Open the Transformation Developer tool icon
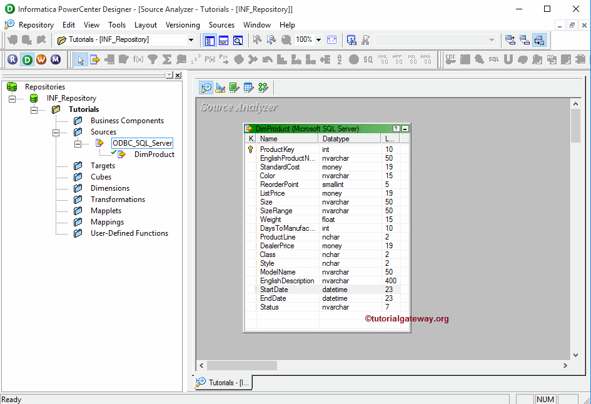Image resolution: width=591 pixels, height=404 pixels. 235,88
